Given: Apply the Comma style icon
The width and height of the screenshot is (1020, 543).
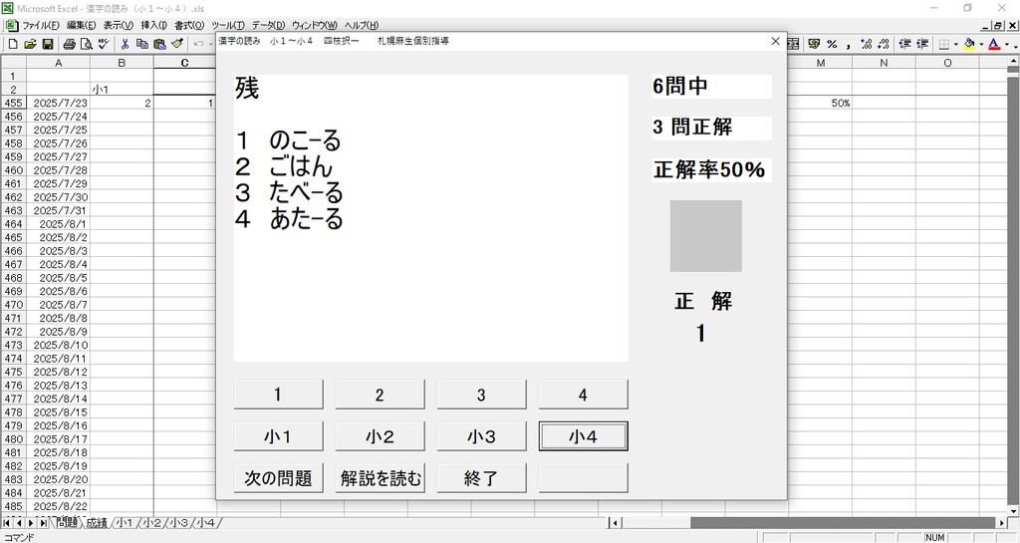Looking at the screenshot, I should tap(849, 44).
